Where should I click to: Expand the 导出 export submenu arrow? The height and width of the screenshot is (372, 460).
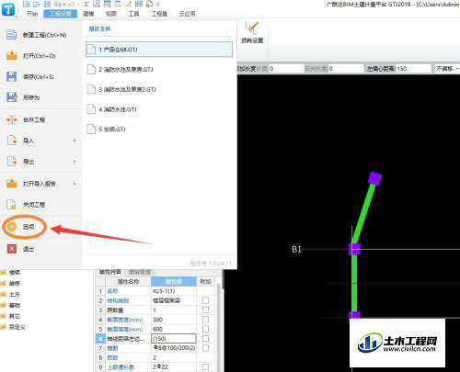(x=75, y=162)
